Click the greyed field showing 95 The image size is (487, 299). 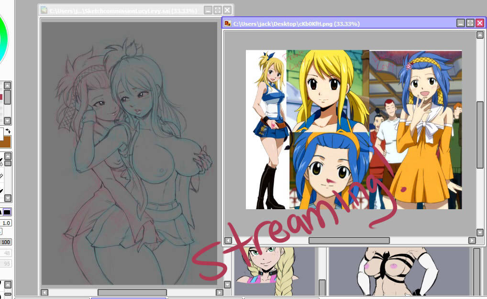point(6,264)
